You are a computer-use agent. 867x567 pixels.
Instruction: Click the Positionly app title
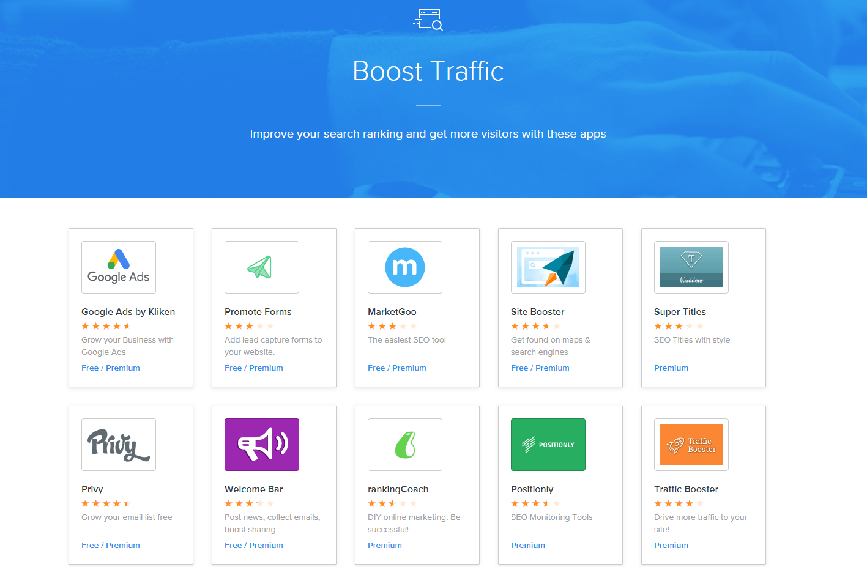click(x=532, y=489)
